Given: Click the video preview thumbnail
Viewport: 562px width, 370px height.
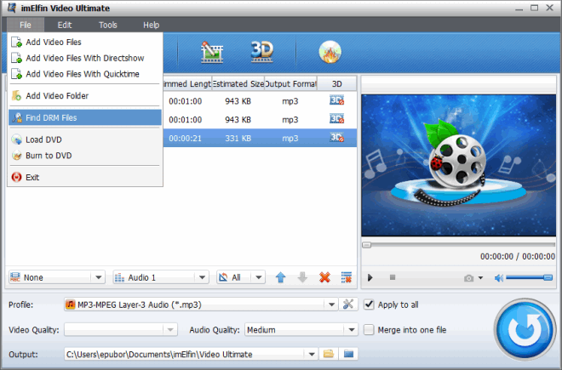Looking at the screenshot, I should coord(458,165).
